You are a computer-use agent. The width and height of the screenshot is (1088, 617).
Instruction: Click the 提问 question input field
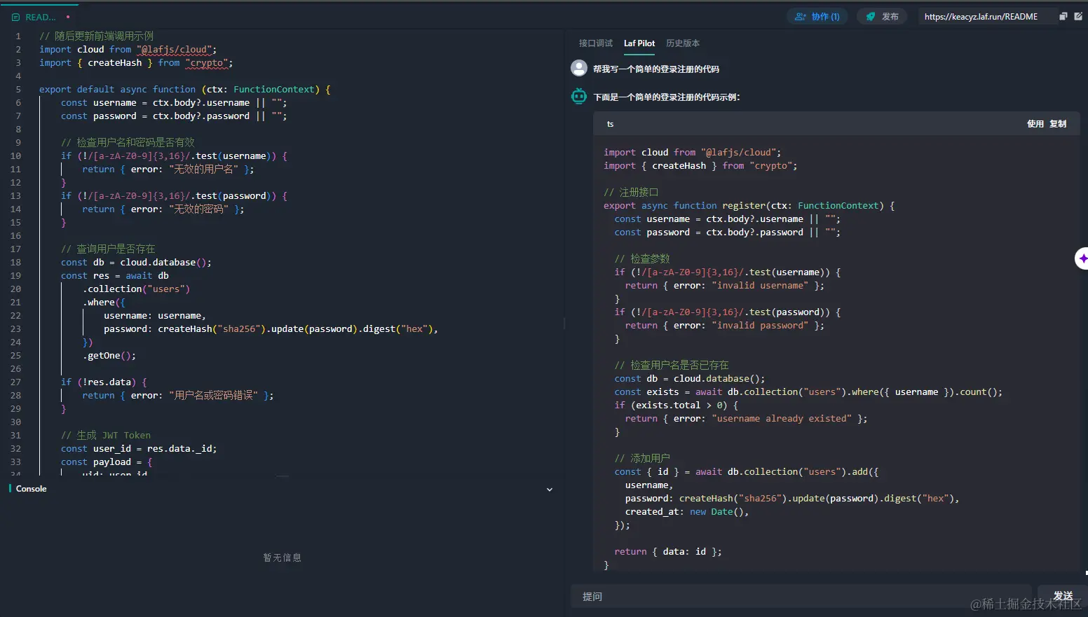point(799,597)
